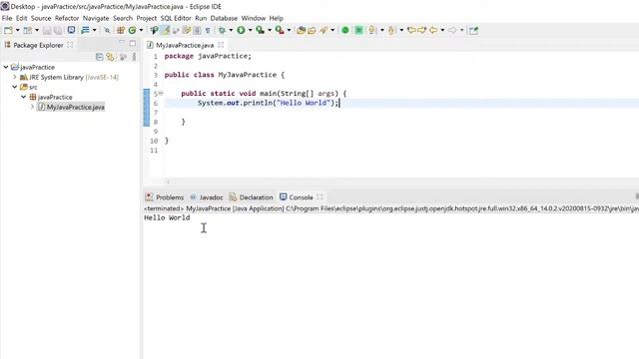This screenshot has width=639, height=359.
Task: Maximize the Package Explorer view
Action: click(x=133, y=43)
